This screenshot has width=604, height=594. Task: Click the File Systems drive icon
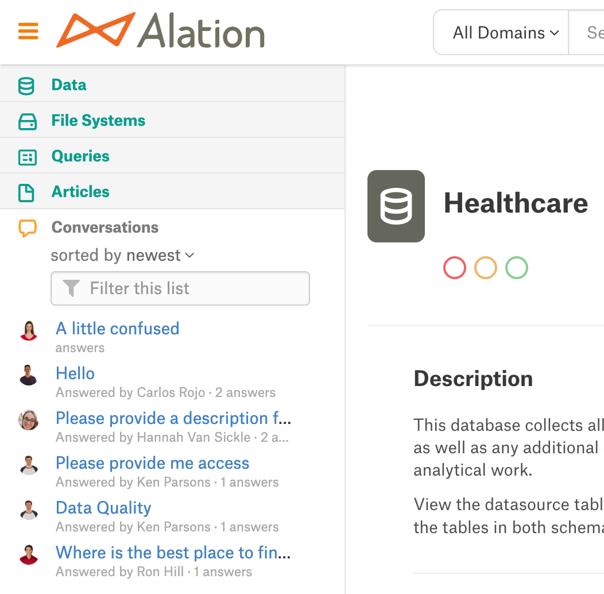pyautogui.click(x=28, y=121)
